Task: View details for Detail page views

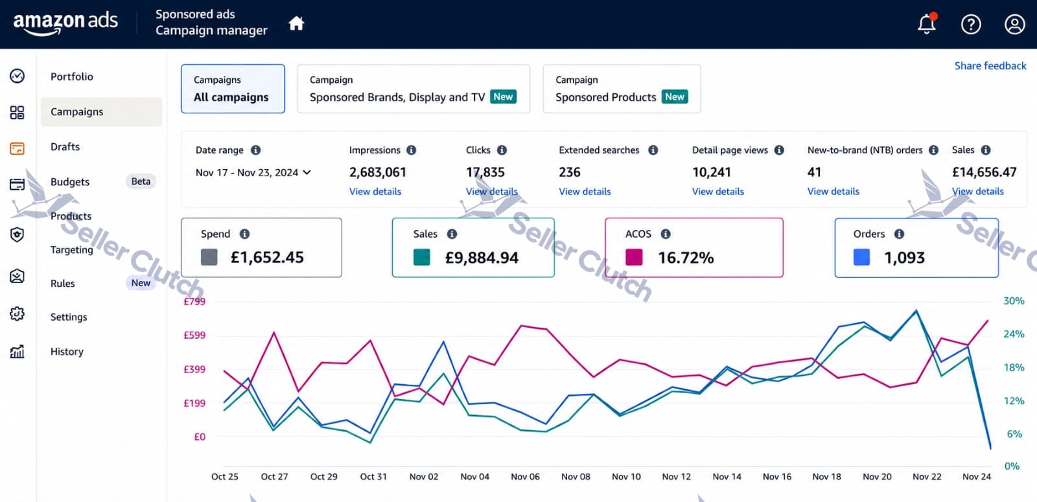Action: [x=718, y=192]
